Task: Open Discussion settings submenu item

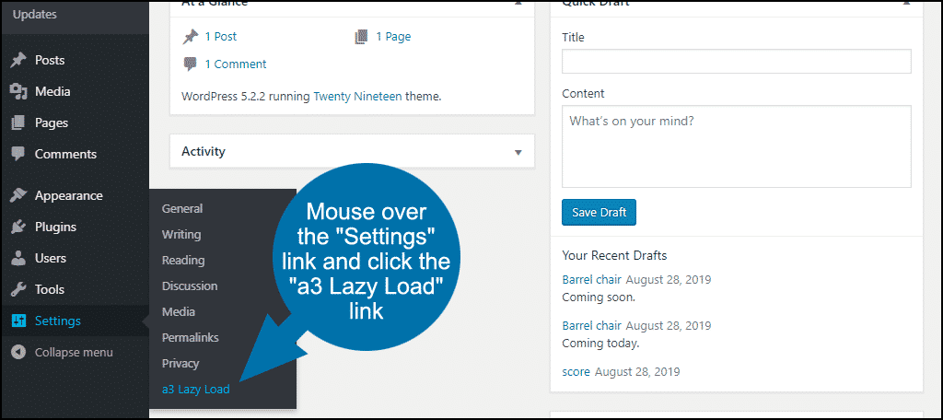Action: tap(190, 286)
